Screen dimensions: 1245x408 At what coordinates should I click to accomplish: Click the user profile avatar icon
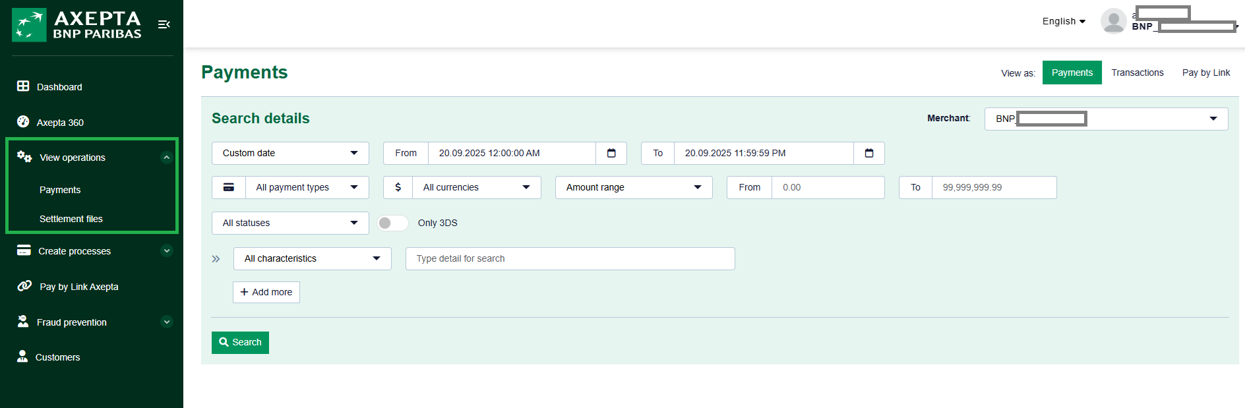click(1113, 21)
